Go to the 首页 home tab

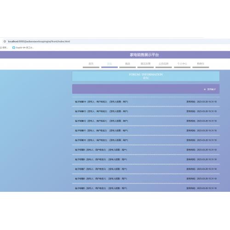pyautogui.click(x=91, y=63)
